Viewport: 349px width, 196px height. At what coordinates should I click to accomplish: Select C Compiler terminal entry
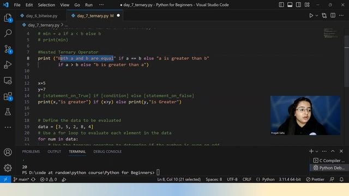[329, 161]
